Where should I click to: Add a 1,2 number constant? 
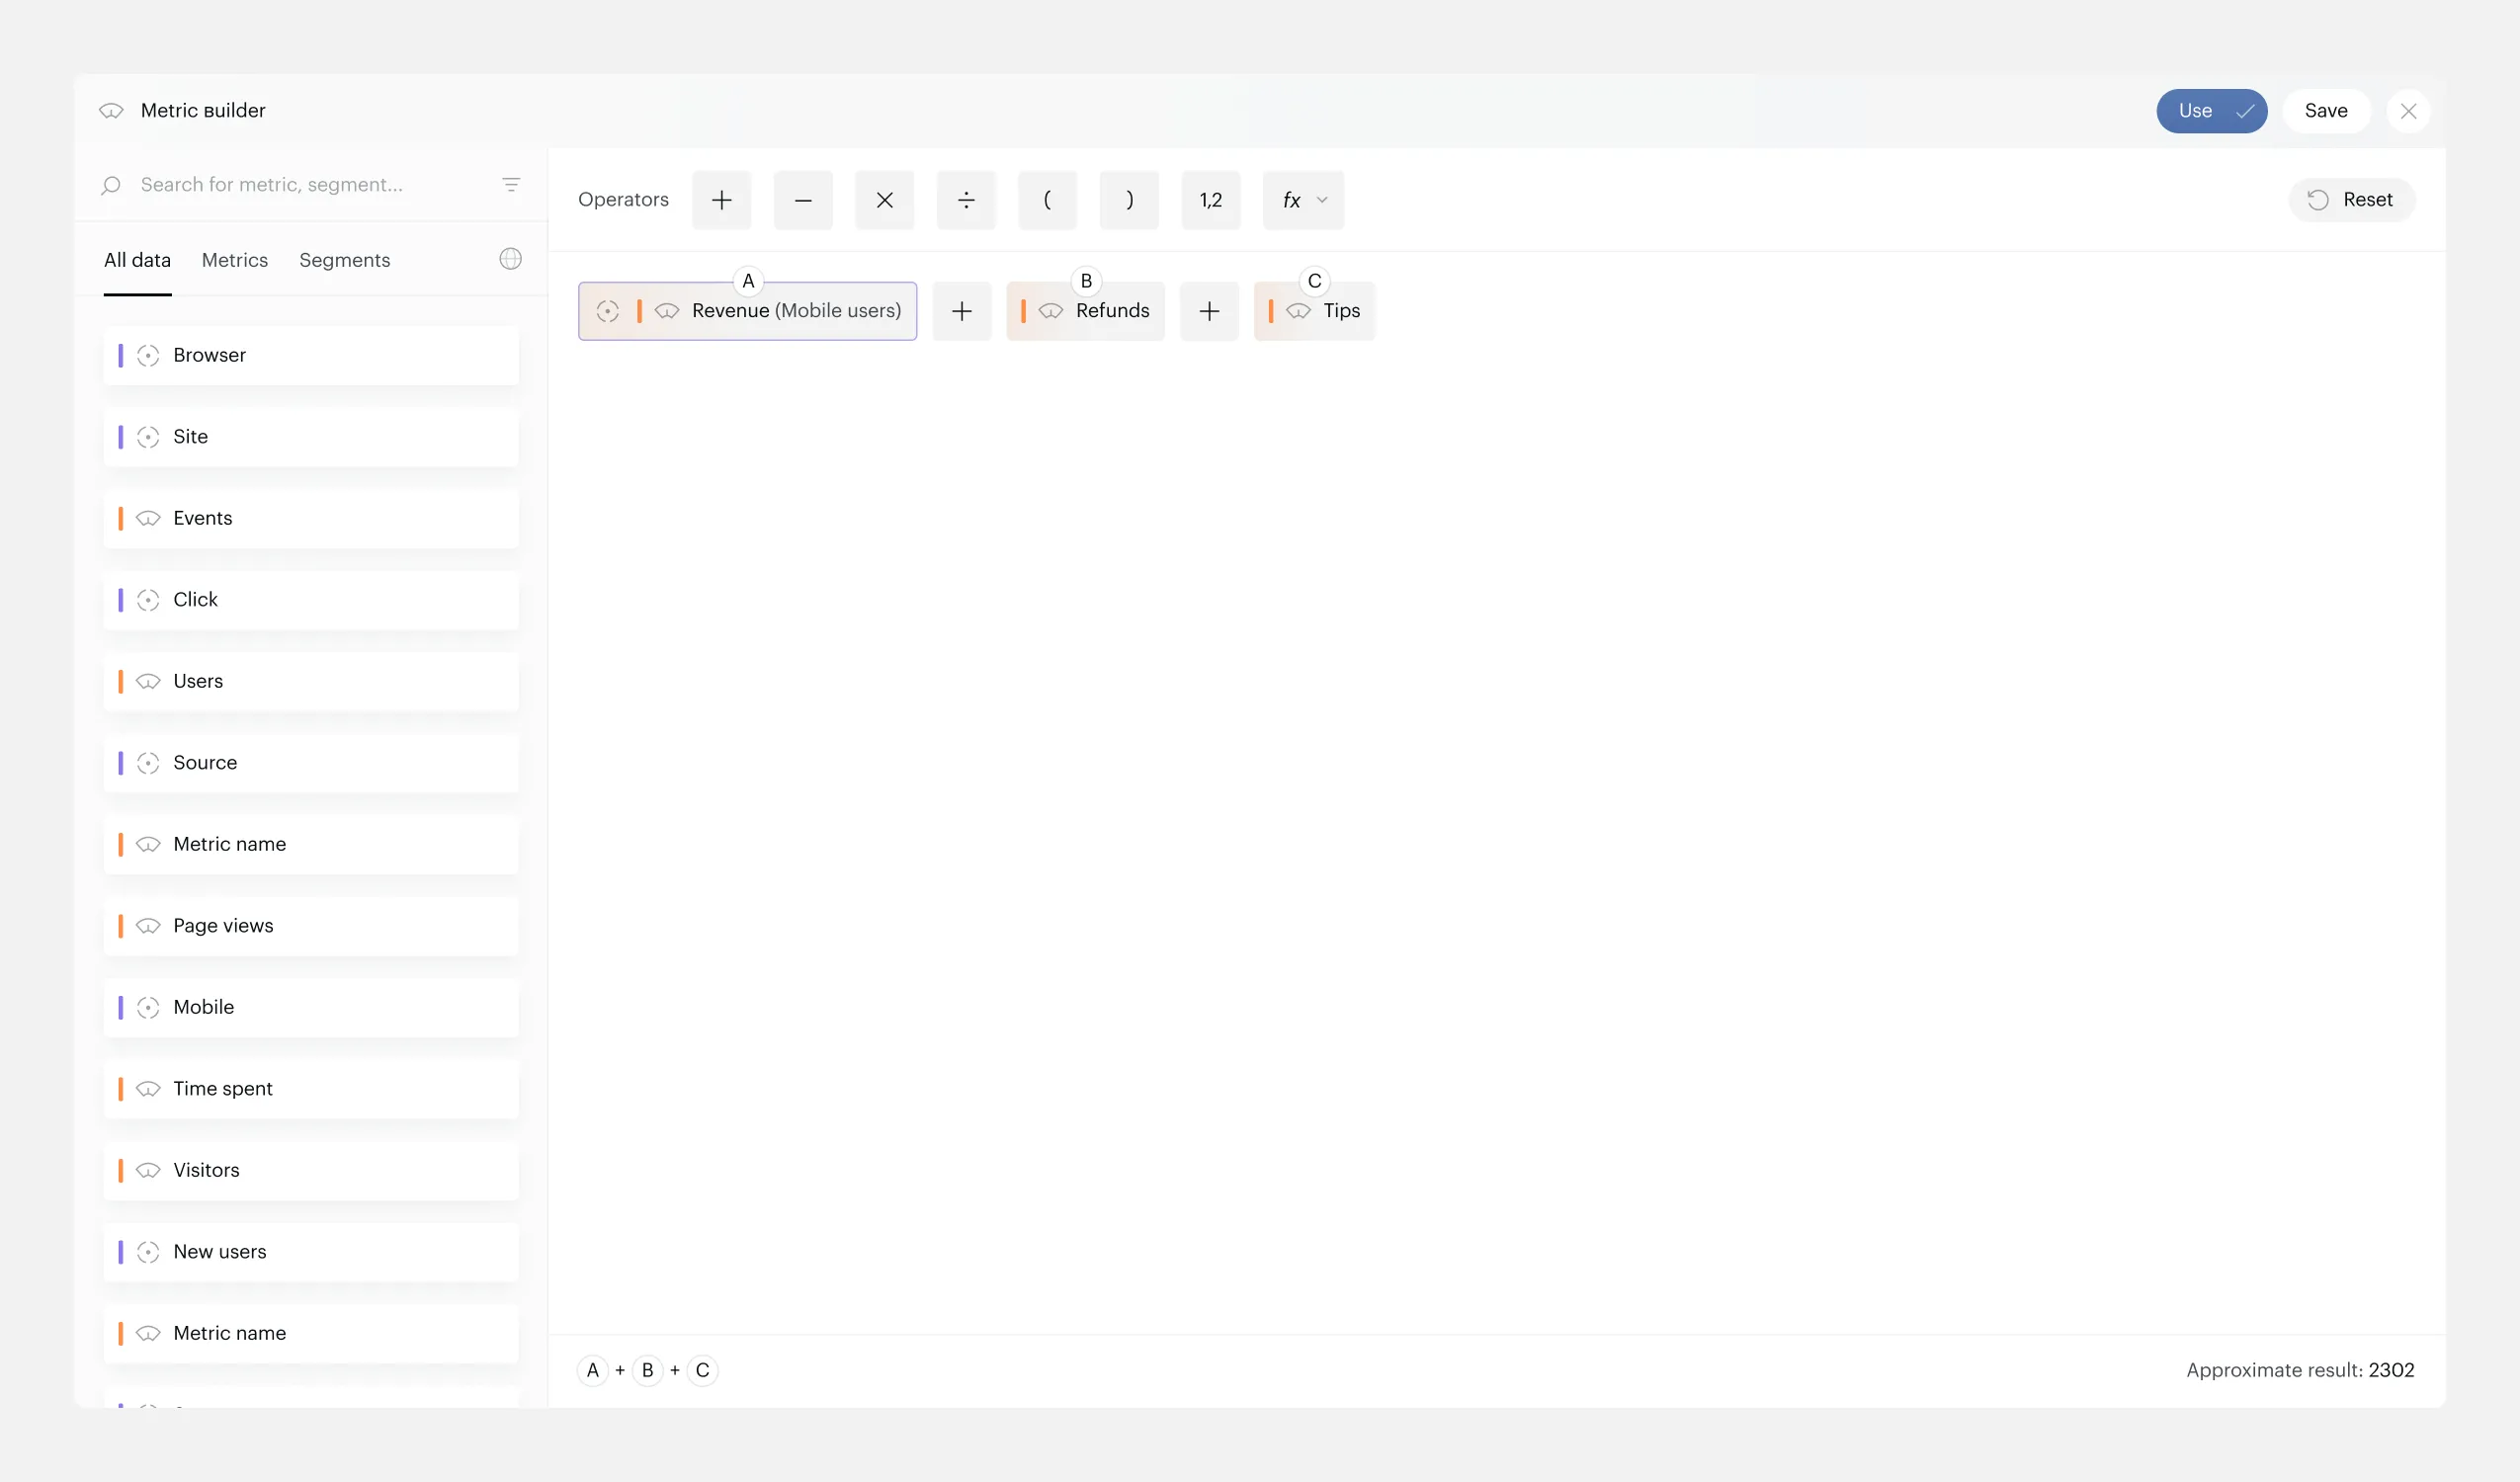click(x=1210, y=200)
